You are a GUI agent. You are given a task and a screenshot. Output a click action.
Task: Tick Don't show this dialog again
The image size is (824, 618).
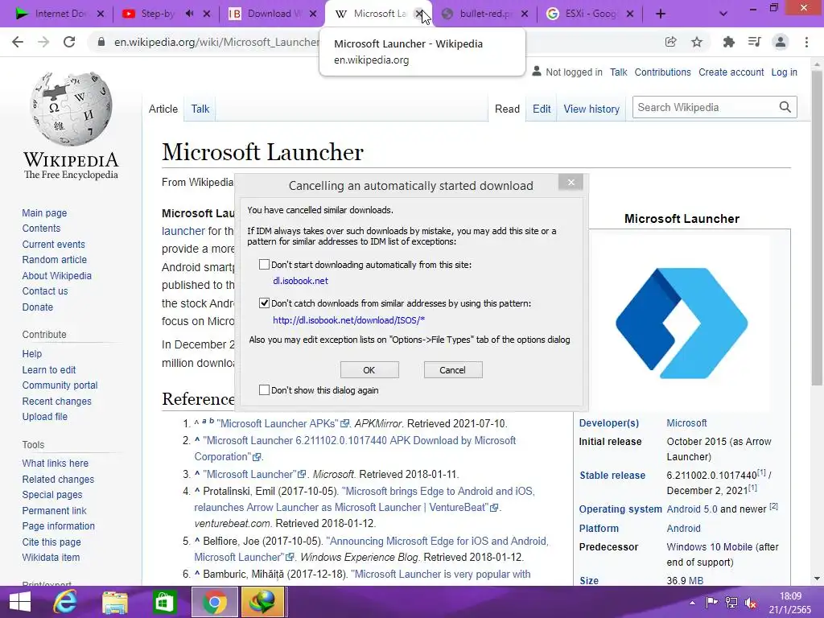click(x=264, y=390)
